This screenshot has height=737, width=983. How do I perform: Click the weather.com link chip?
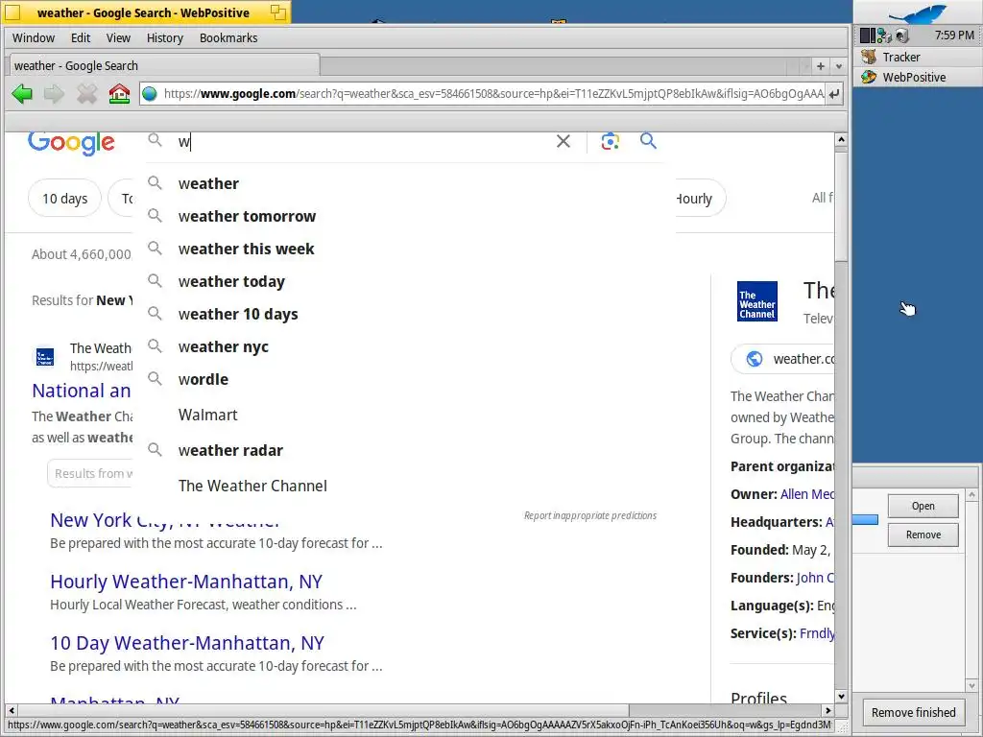click(x=783, y=359)
